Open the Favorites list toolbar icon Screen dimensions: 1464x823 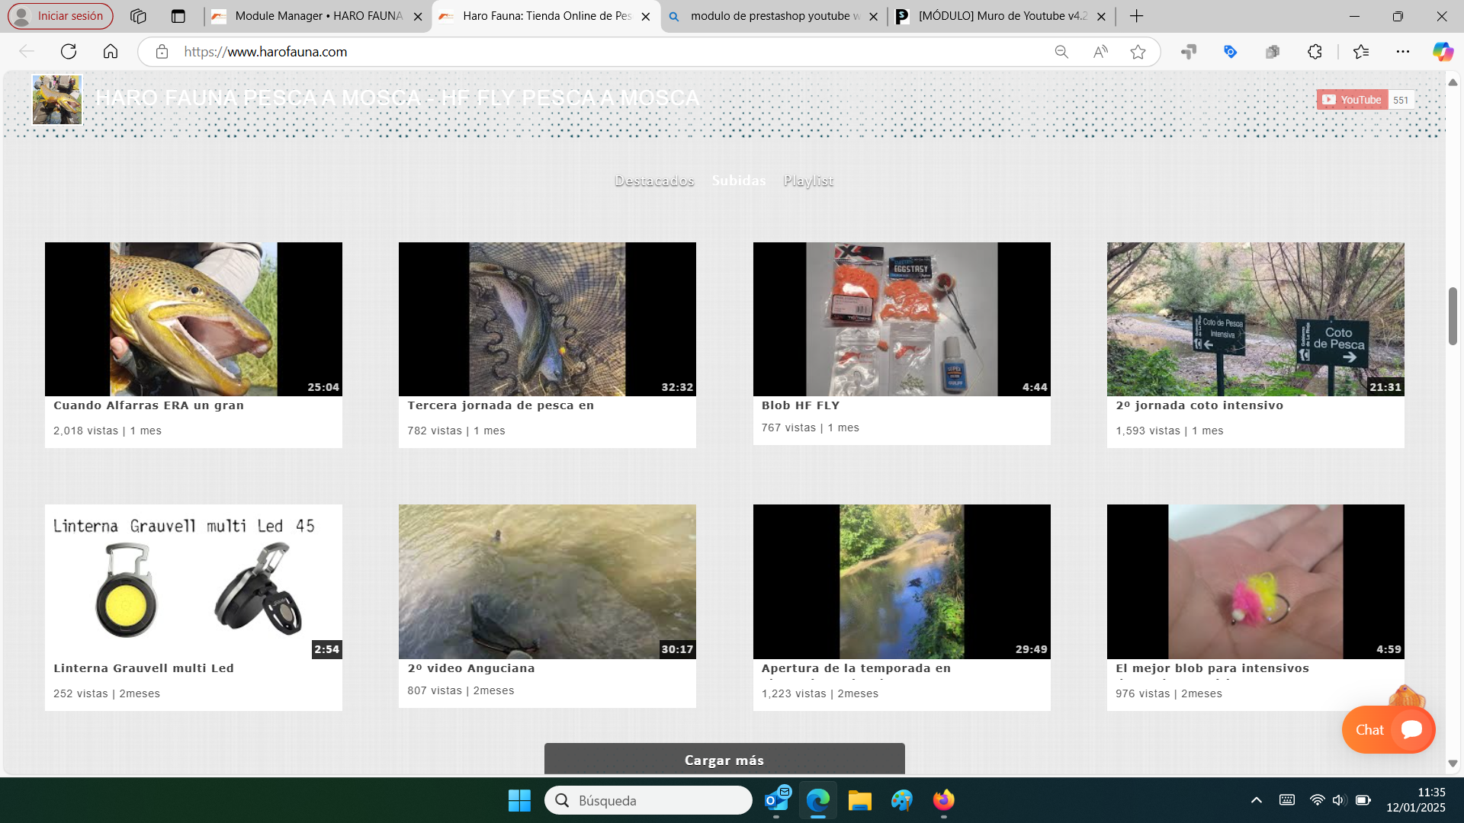point(1361,52)
